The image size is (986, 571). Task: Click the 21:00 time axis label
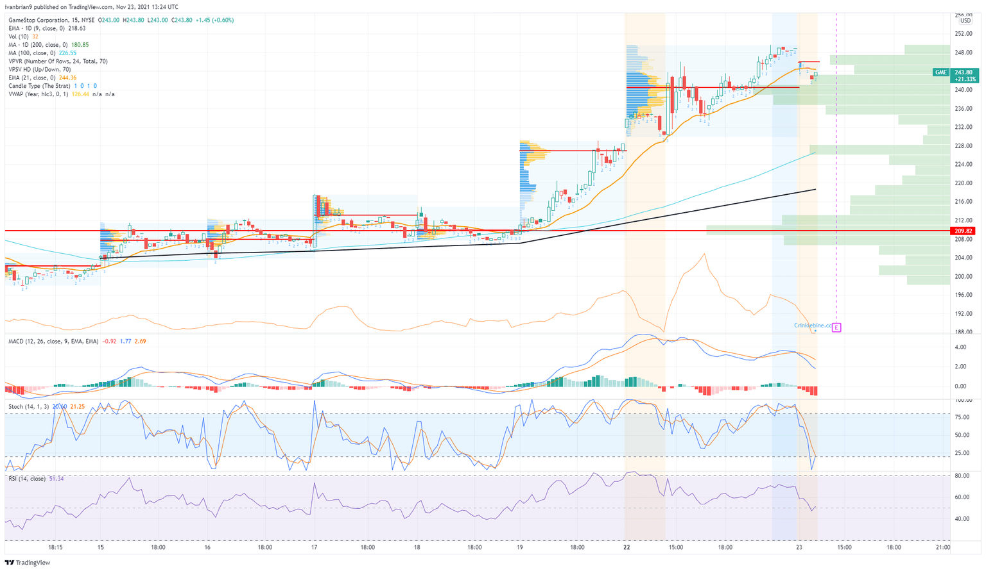click(943, 548)
